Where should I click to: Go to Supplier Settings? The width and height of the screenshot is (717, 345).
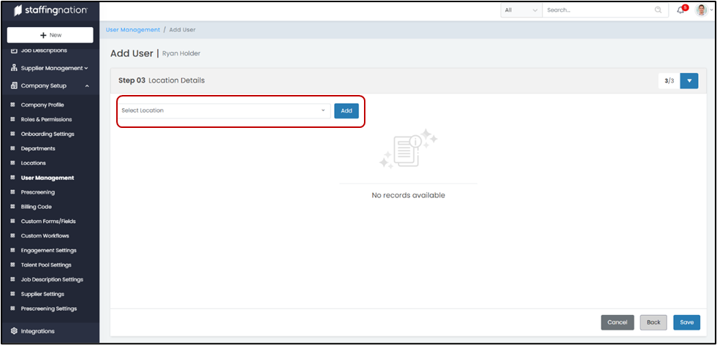point(42,295)
